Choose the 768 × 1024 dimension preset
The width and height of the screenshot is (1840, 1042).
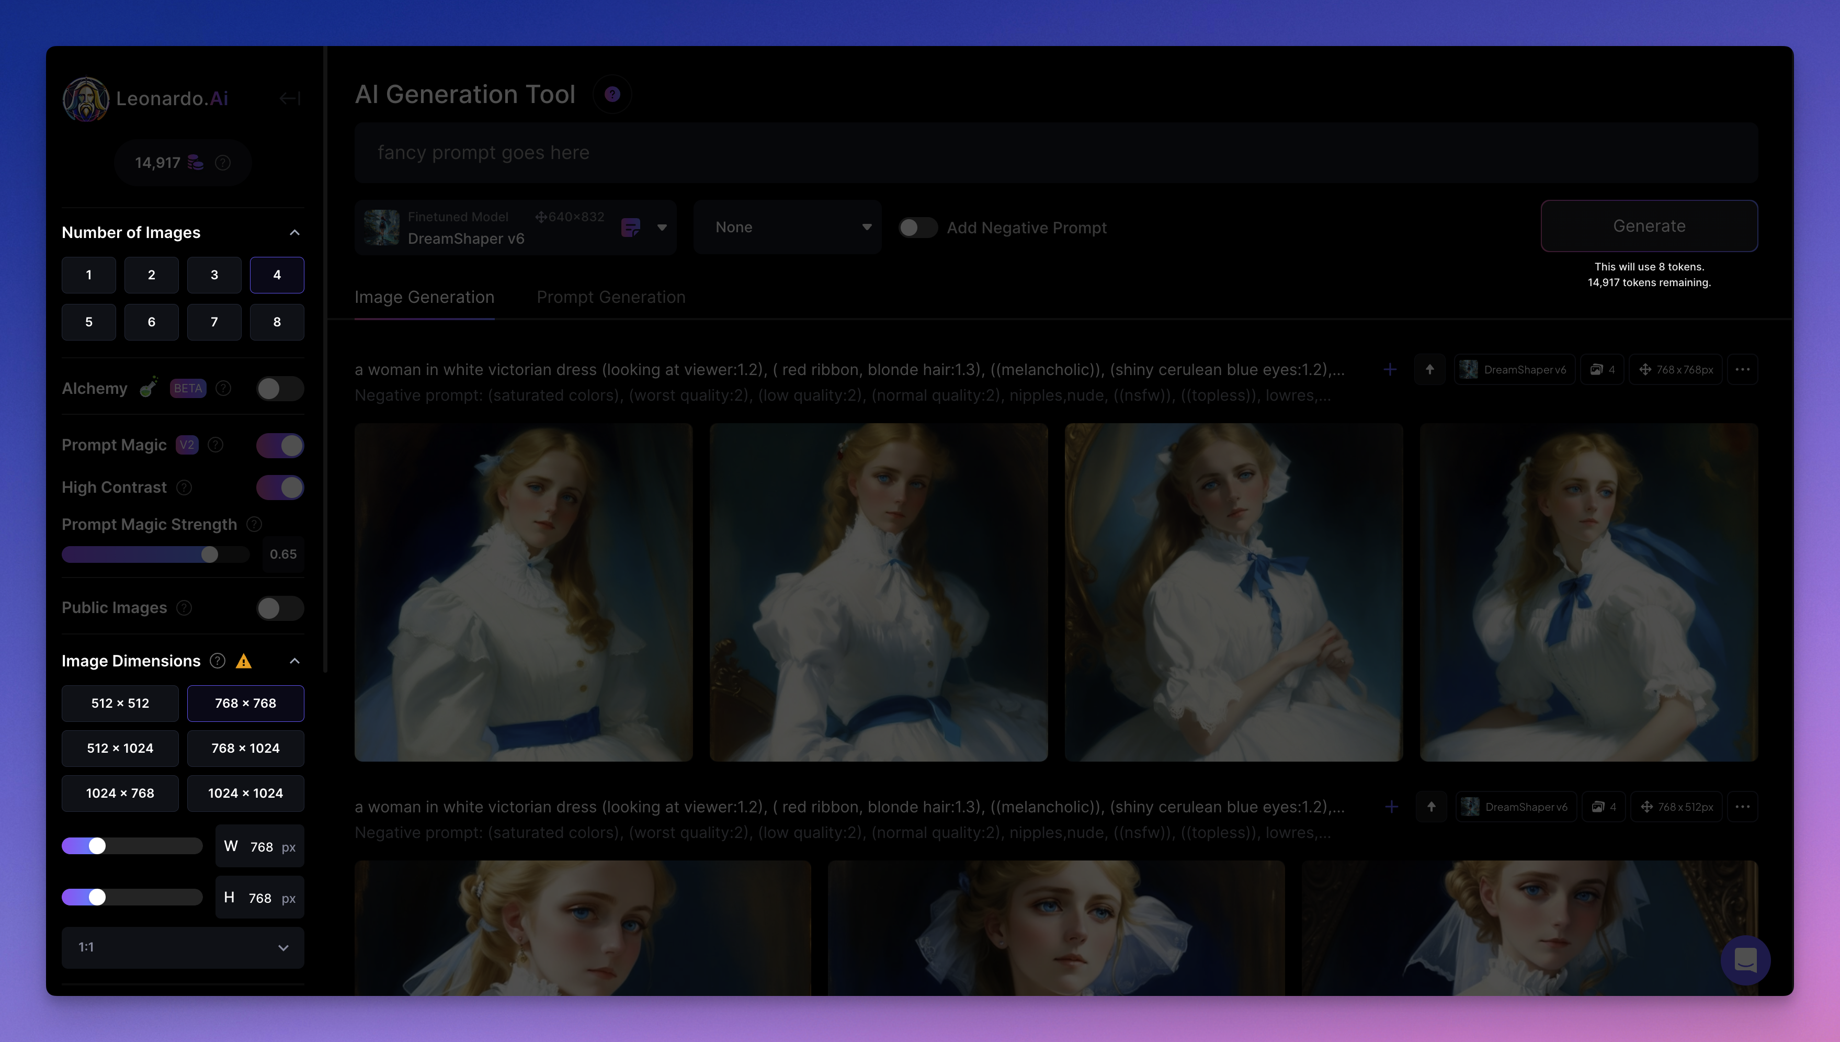[245, 749]
